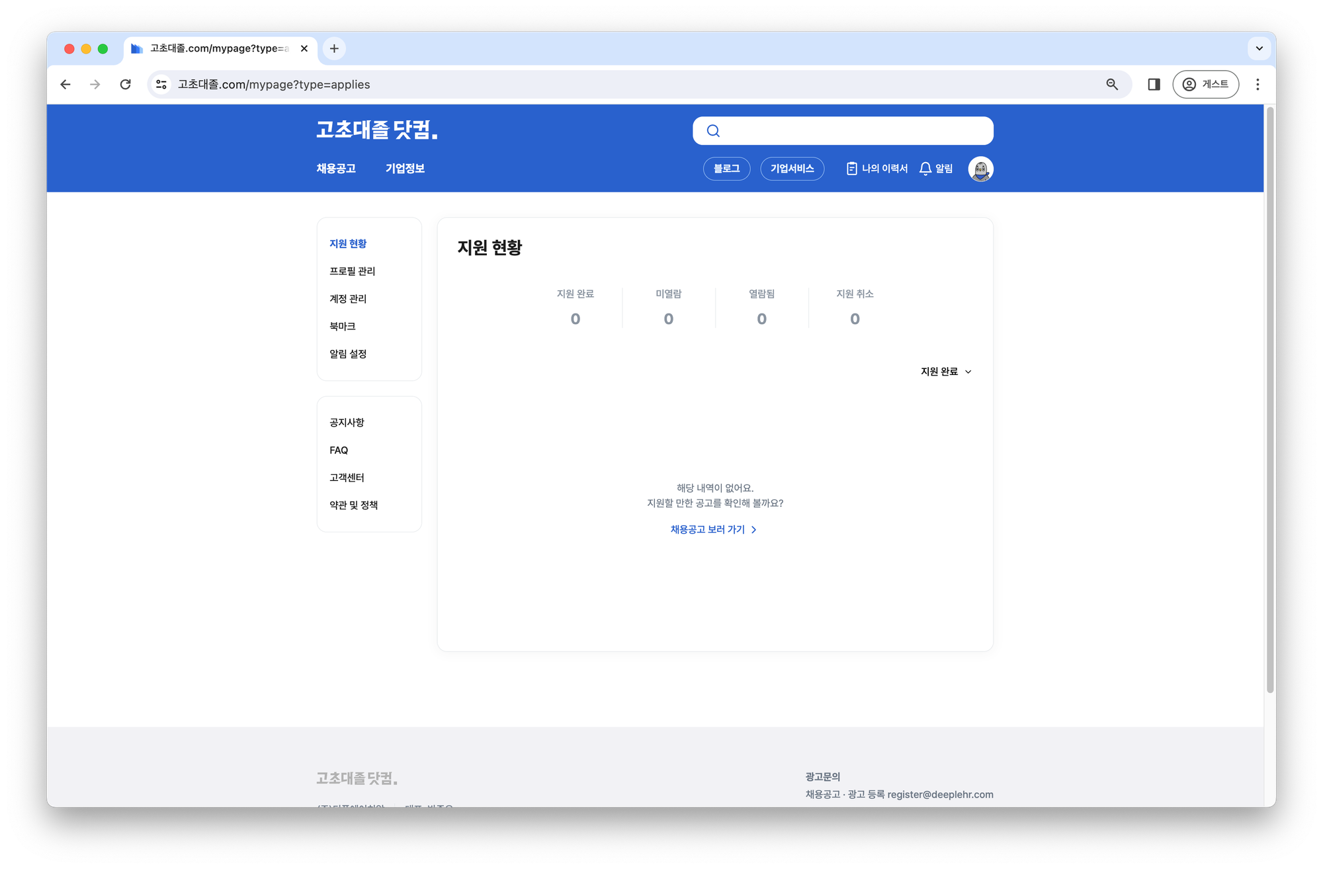Open the 게스트 profile menu
The width and height of the screenshot is (1323, 869).
pos(1205,85)
